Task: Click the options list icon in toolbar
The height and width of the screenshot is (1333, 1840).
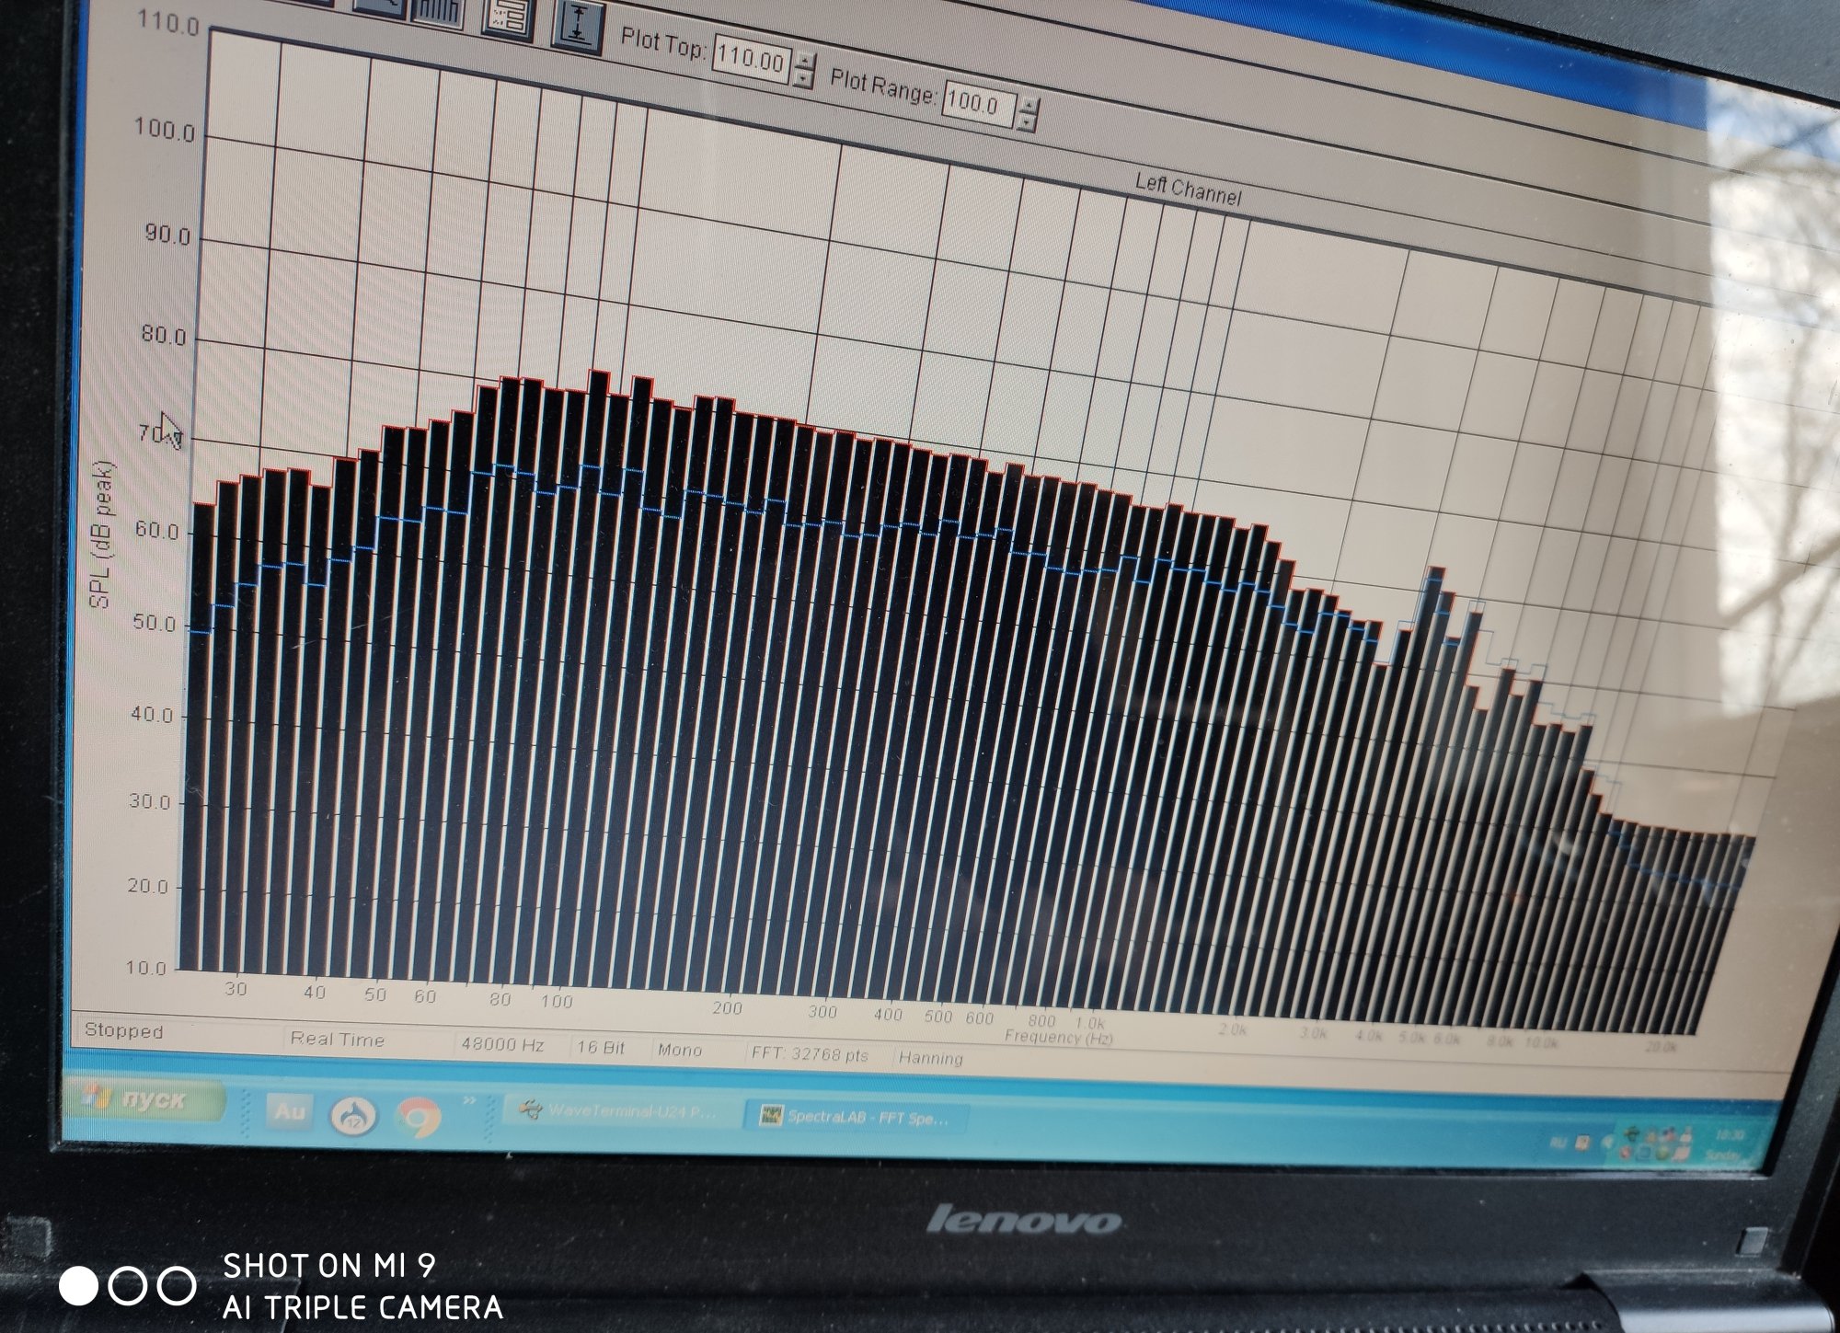Action: [508, 17]
